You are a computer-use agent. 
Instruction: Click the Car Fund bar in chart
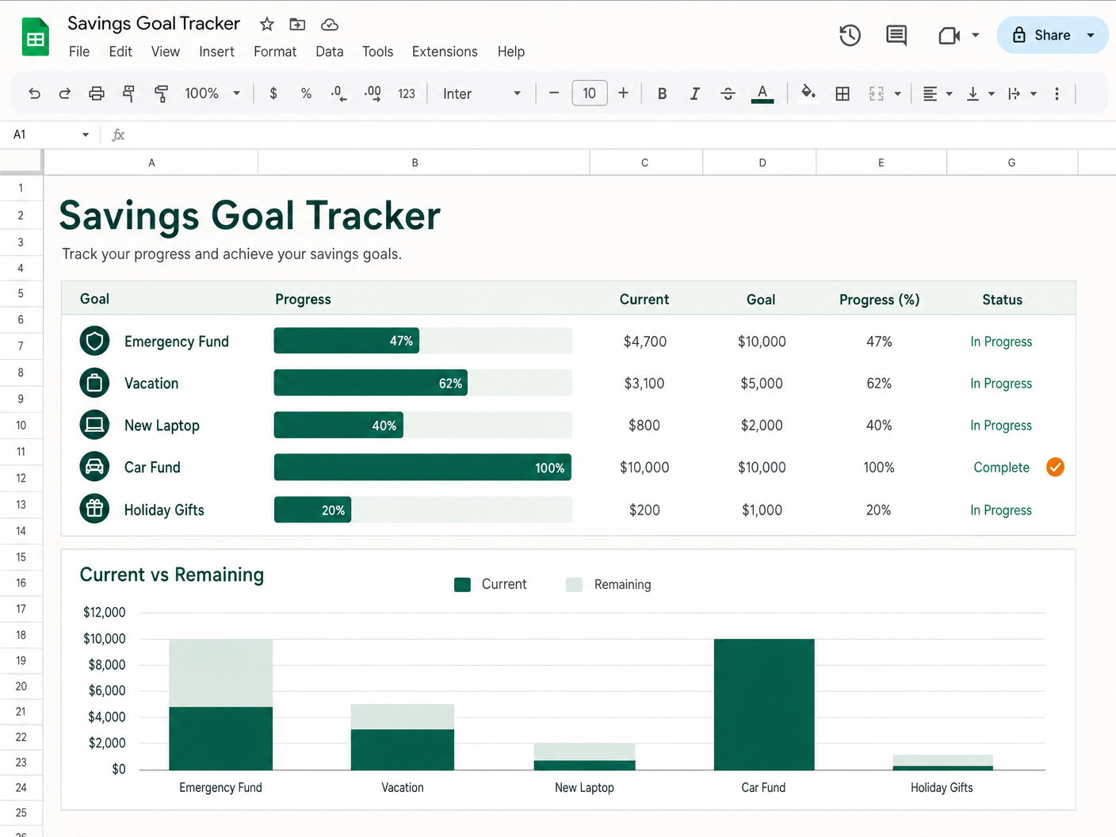tap(764, 704)
